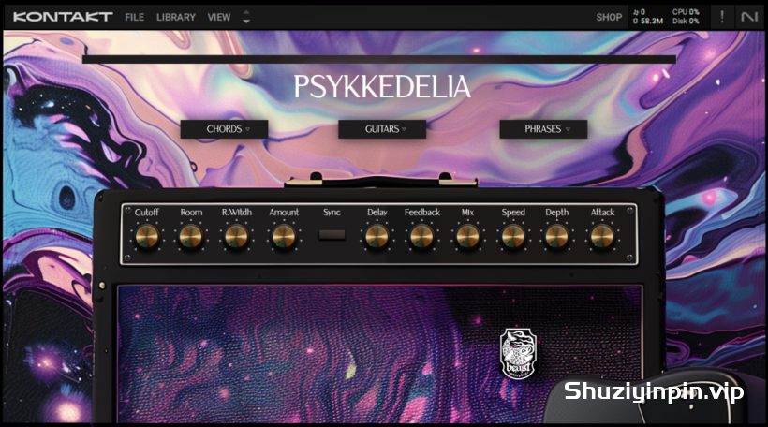Click the R.Width knob
The image size is (768, 427).
(237, 237)
